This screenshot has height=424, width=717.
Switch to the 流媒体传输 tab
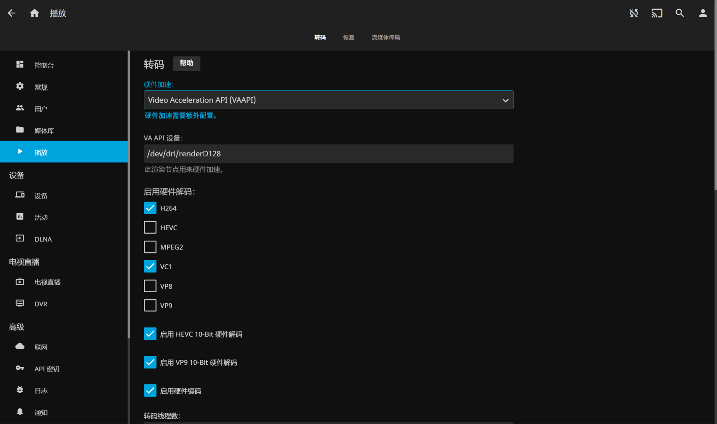[x=385, y=37]
